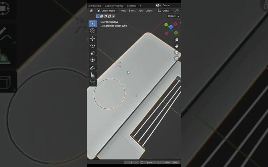The height and width of the screenshot is (167, 268).
Task: Switch to the Compositing workspace tab
Action: pos(94,6)
